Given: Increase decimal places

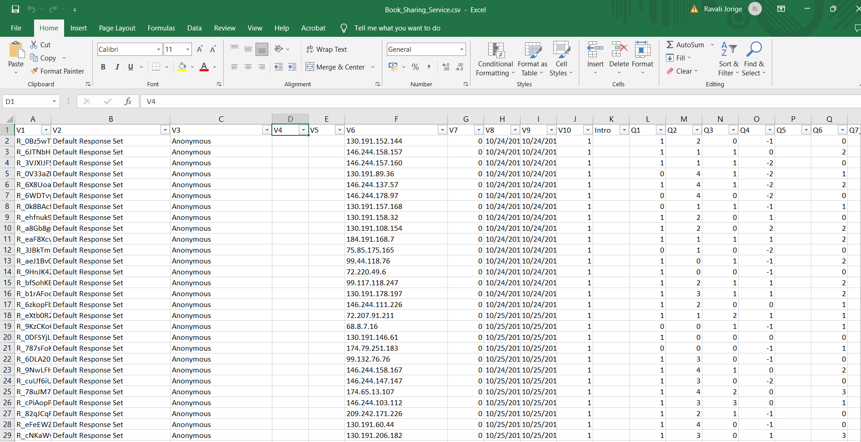Looking at the screenshot, I should click(446, 67).
